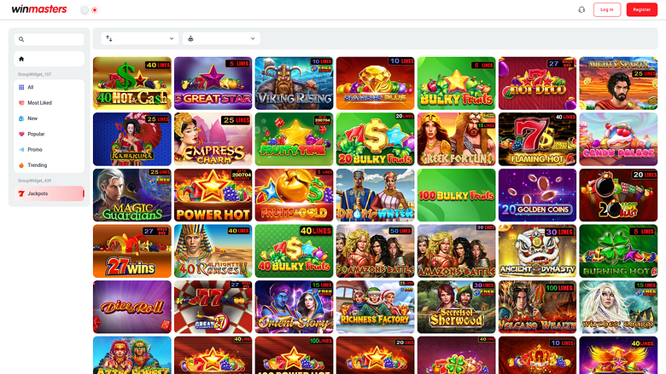Select the Popular category

pyautogui.click(x=49, y=135)
